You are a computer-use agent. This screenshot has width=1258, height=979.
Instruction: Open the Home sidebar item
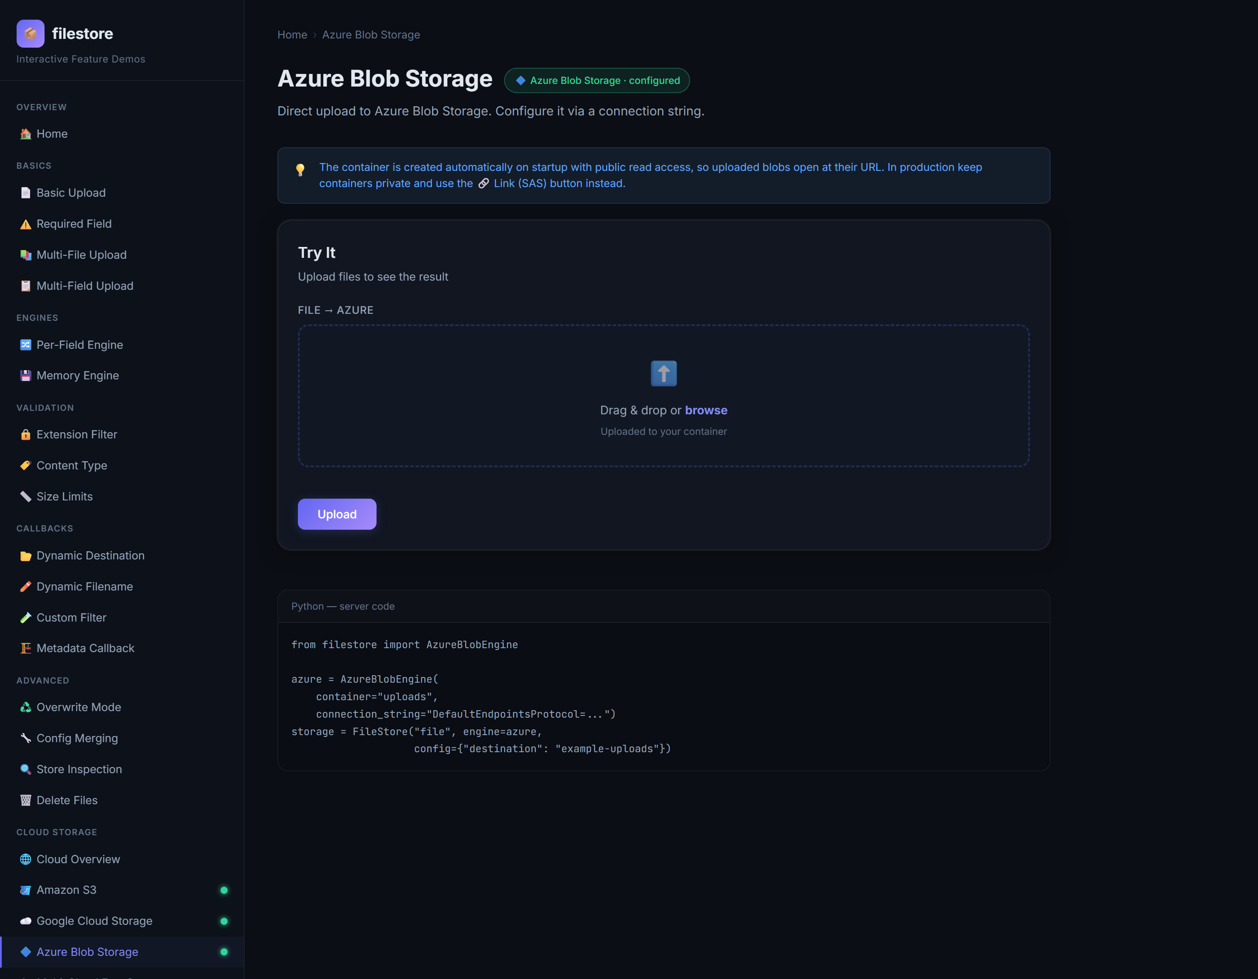tap(122, 134)
